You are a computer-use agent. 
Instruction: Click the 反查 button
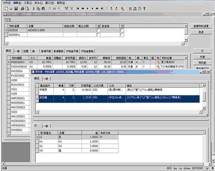pos(202,57)
